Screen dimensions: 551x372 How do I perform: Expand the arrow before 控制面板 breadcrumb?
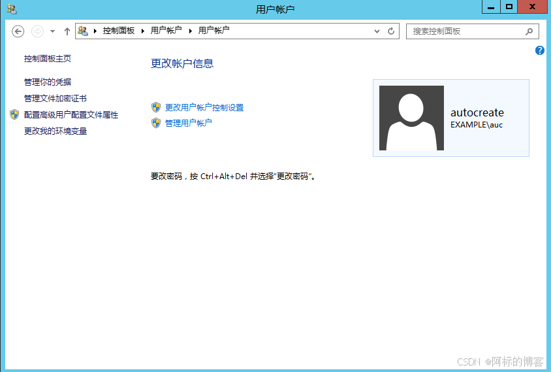point(95,31)
